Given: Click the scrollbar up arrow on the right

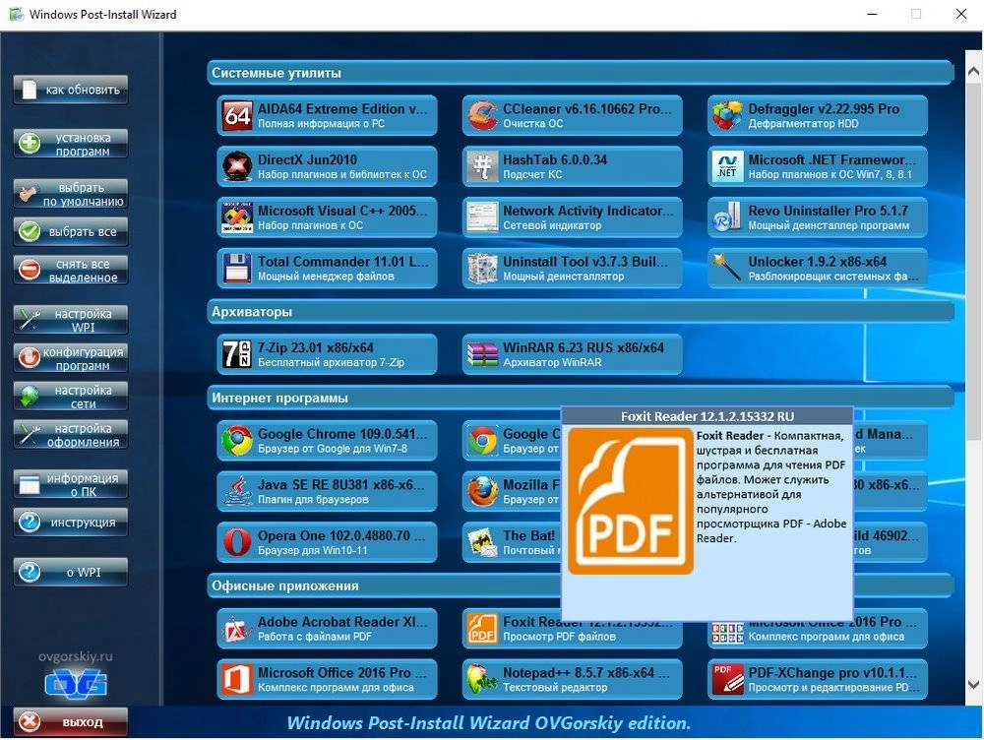Looking at the screenshot, I should click(972, 69).
